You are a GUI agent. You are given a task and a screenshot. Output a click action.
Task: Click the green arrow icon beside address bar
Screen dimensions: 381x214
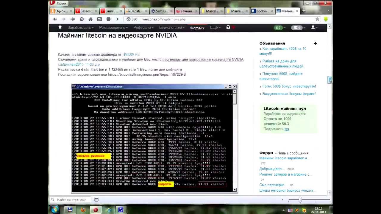point(326,19)
